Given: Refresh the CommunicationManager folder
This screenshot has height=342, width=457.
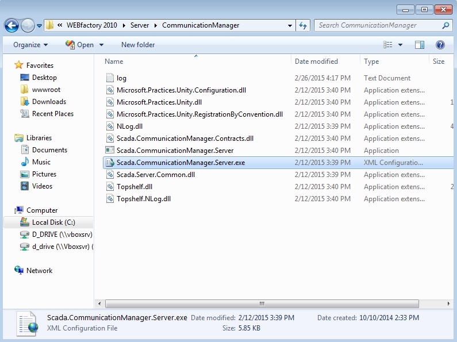Looking at the screenshot, I should [303, 26].
